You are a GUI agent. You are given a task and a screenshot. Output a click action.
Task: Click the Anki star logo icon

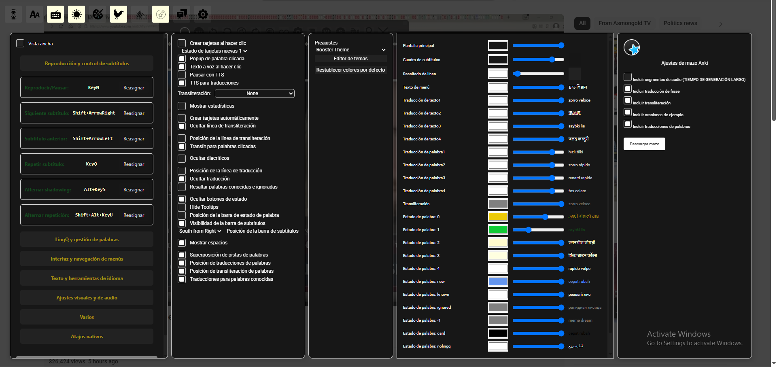tap(632, 48)
